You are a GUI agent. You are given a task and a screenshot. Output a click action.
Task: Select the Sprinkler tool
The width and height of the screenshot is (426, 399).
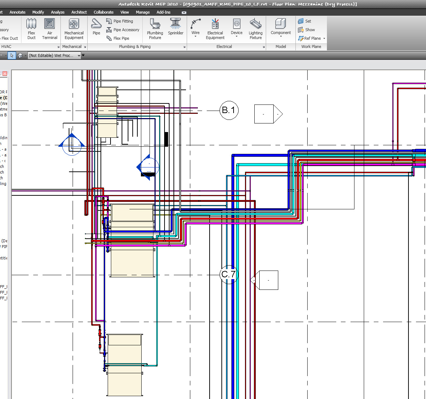click(x=176, y=29)
